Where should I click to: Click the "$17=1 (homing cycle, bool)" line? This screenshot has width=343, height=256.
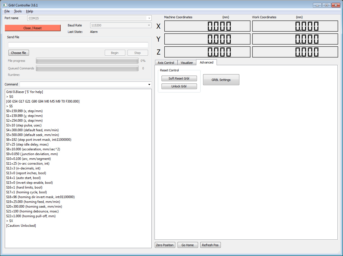(x=26, y=192)
